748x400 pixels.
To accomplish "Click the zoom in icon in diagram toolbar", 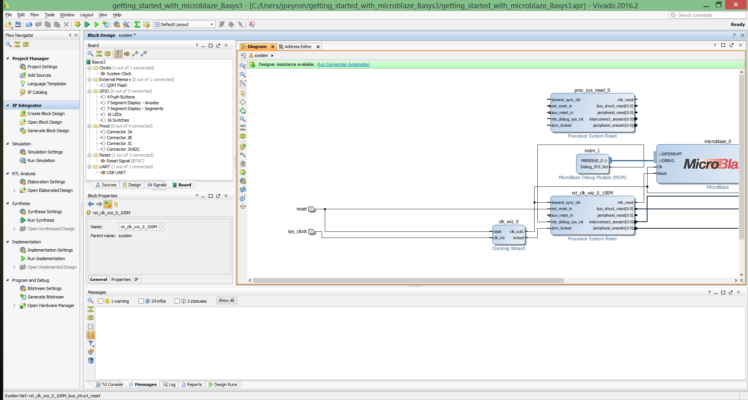I will pyautogui.click(x=243, y=66).
